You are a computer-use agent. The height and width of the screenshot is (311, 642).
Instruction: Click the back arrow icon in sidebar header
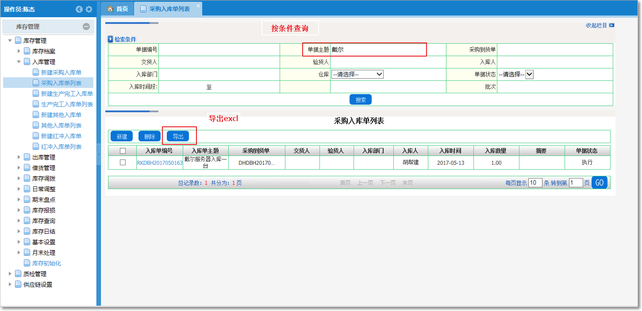pos(79,9)
